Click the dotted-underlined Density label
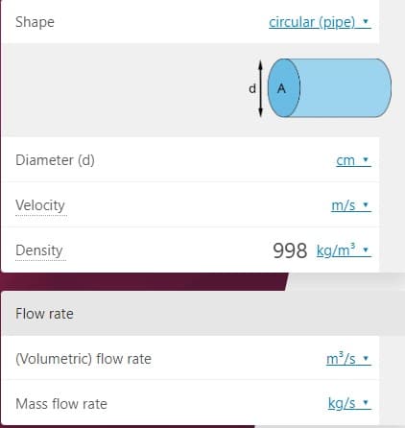The height and width of the screenshot is (428, 405). pyautogui.click(x=39, y=250)
